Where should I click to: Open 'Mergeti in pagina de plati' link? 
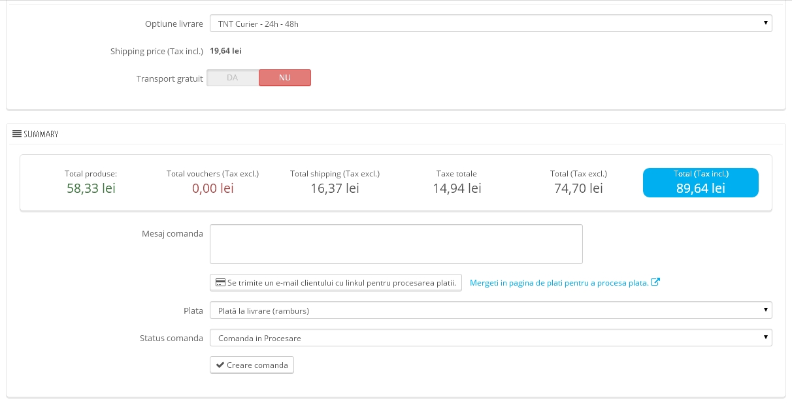coord(559,283)
